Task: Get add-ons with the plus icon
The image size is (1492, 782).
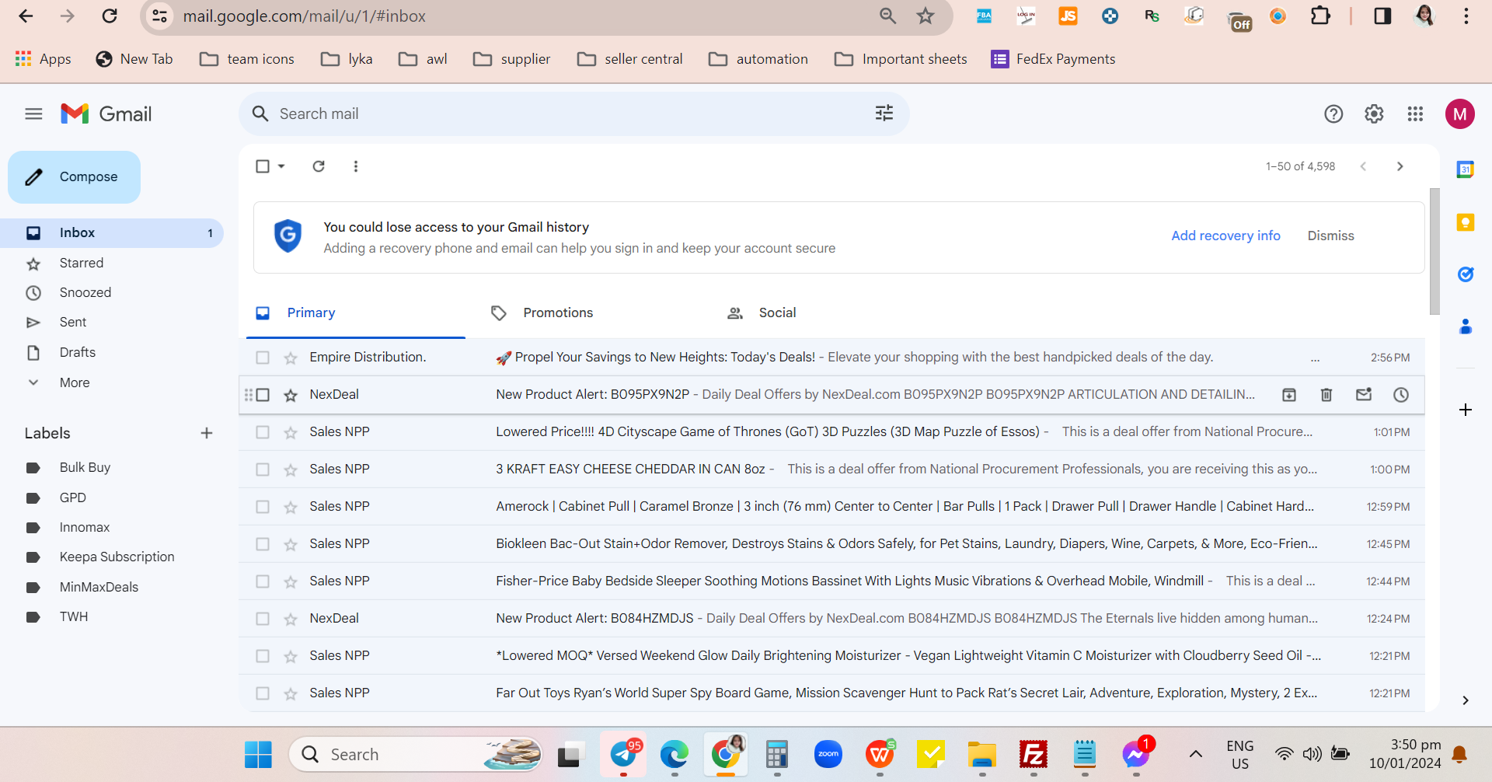Action: click(x=1466, y=410)
